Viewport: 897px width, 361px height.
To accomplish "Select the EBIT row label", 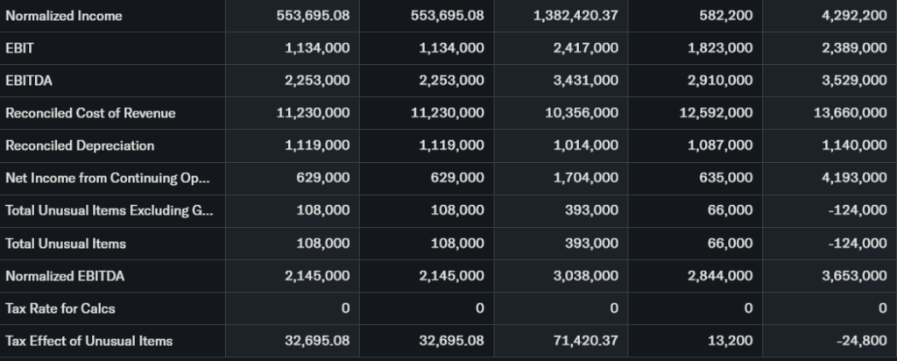I will (18, 48).
